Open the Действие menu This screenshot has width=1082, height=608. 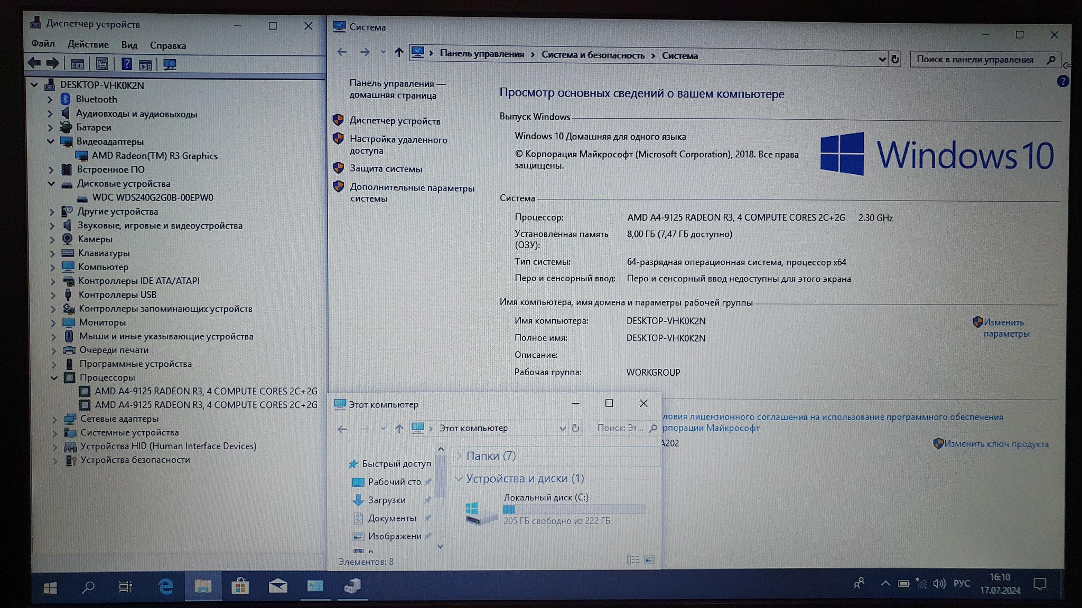88,45
